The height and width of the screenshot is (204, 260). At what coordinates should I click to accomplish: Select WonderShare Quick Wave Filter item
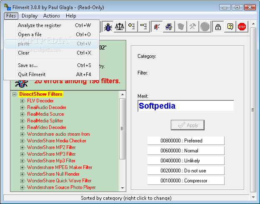(59, 181)
